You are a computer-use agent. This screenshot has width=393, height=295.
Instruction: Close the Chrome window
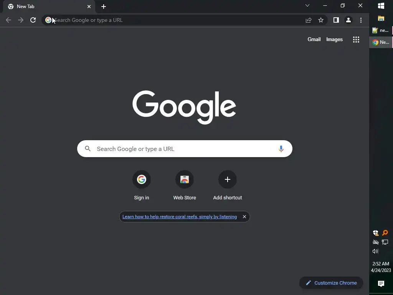pos(360,5)
